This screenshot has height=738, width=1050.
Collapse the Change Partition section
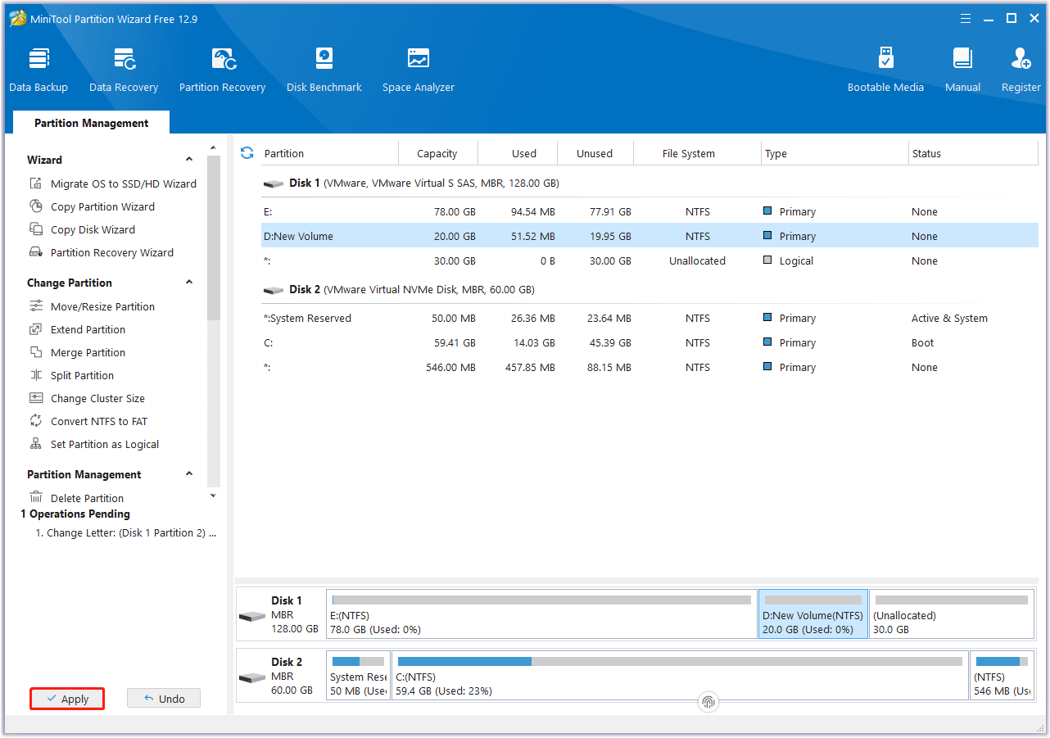pyautogui.click(x=188, y=283)
